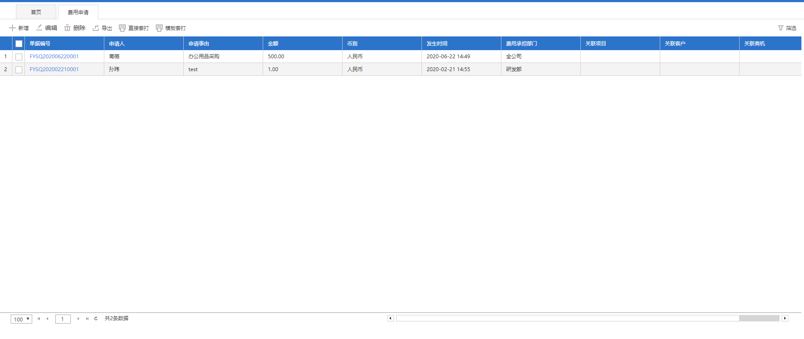Image resolution: width=804 pixels, height=339 pixels.
Task: Click the 新增 plus icon to add record
Action: [12, 28]
